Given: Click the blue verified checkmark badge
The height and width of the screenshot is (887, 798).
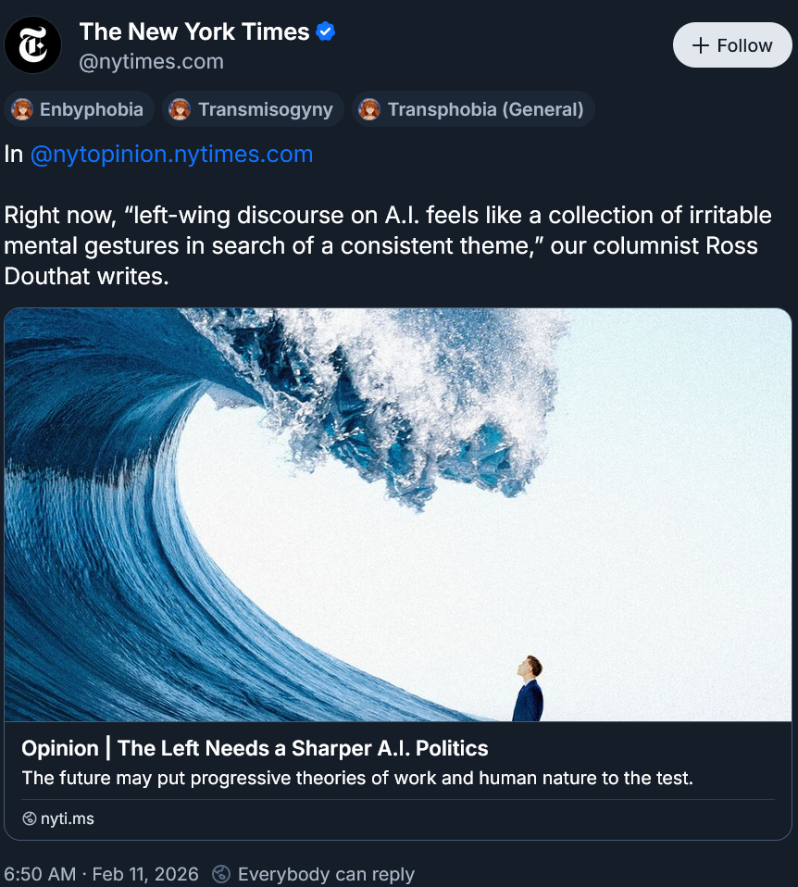Looking at the screenshot, I should [325, 31].
